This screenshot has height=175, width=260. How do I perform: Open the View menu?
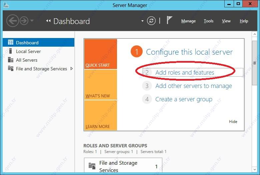[x=226, y=21]
